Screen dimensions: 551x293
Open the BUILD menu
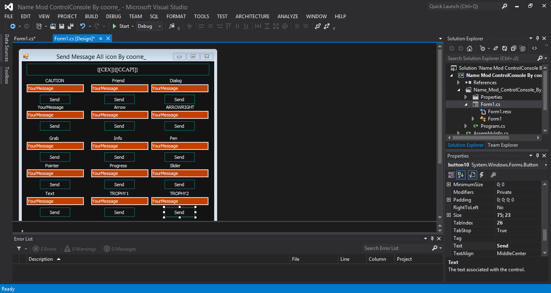pyautogui.click(x=92, y=17)
